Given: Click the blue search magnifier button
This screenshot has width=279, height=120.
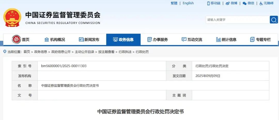Looking at the screenshot, I should click(x=274, y=20).
